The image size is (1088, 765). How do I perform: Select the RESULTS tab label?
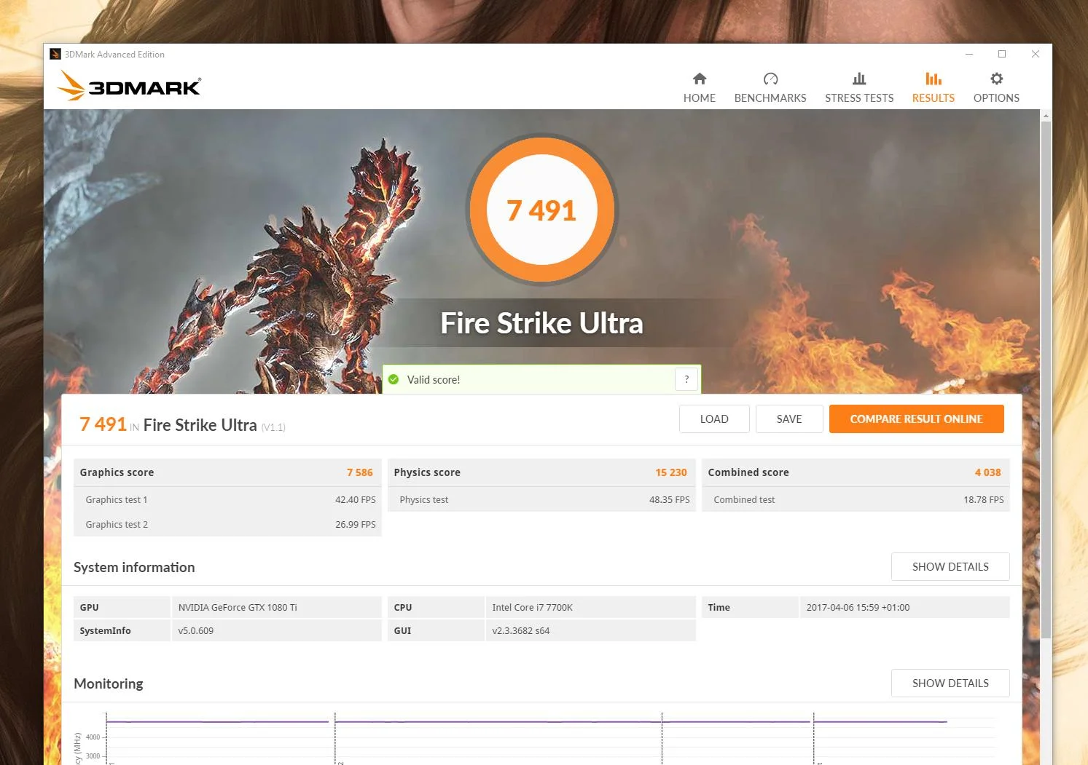pos(934,98)
